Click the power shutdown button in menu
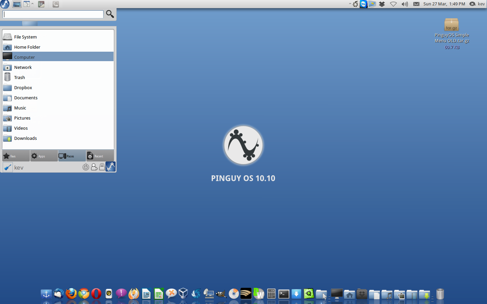This screenshot has width=487, height=304. click(86, 167)
